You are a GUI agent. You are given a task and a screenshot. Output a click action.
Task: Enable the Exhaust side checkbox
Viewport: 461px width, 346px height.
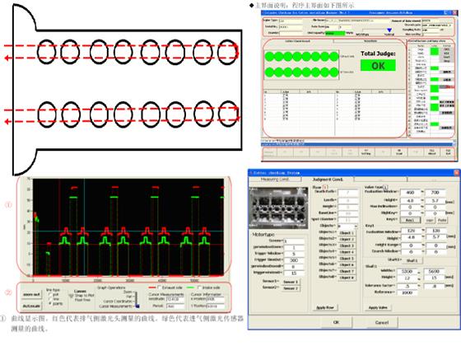[x=159, y=288]
